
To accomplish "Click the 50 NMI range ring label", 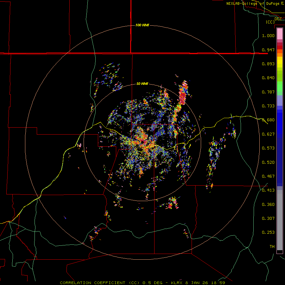I will click(142, 84).
